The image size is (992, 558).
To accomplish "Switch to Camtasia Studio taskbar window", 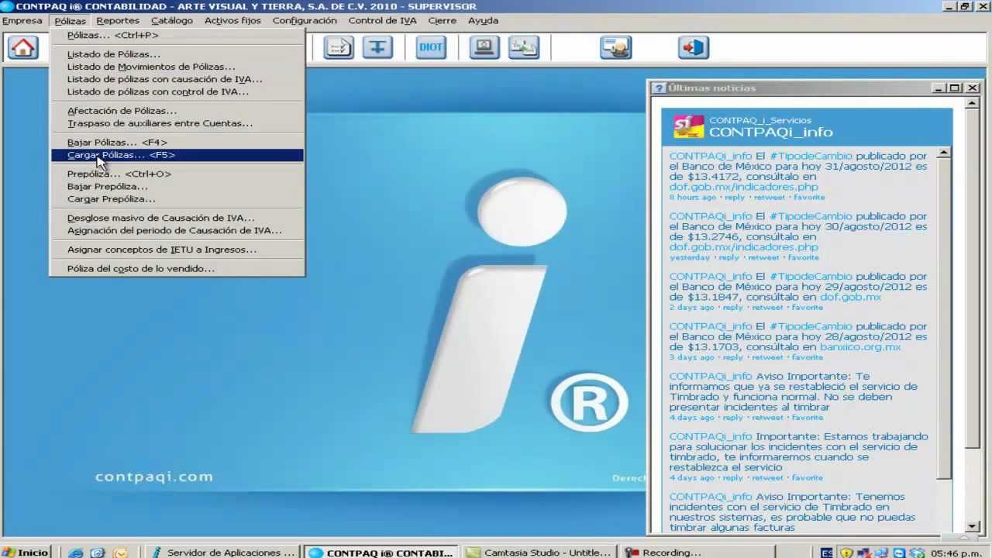I will 538,553.
